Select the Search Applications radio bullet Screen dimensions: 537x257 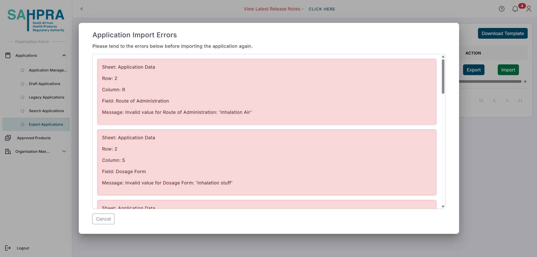[23, 111]
